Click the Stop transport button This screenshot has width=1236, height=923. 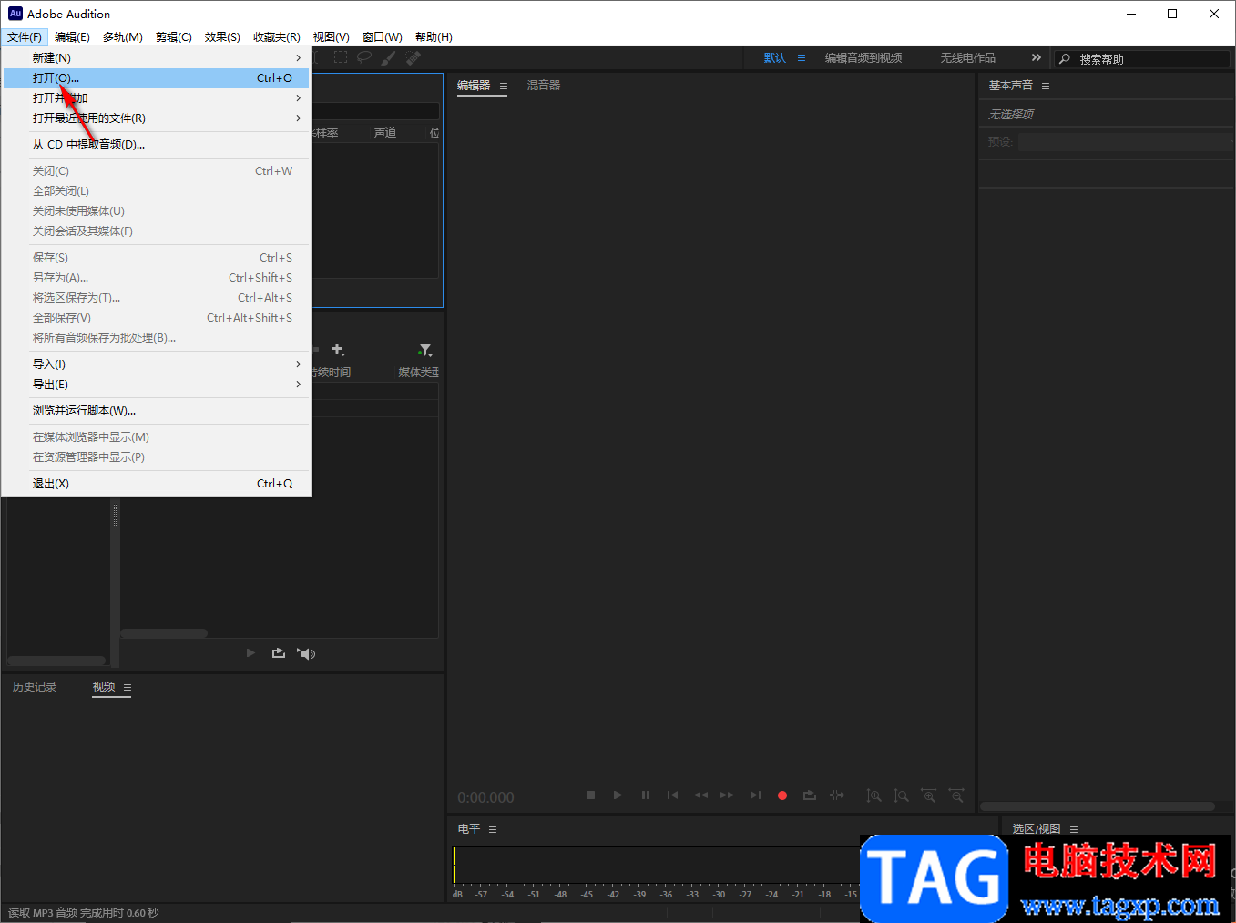(590, 795)
